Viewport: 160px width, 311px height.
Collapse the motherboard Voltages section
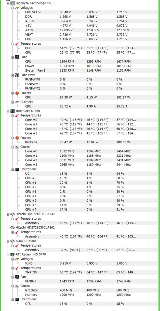12,8
